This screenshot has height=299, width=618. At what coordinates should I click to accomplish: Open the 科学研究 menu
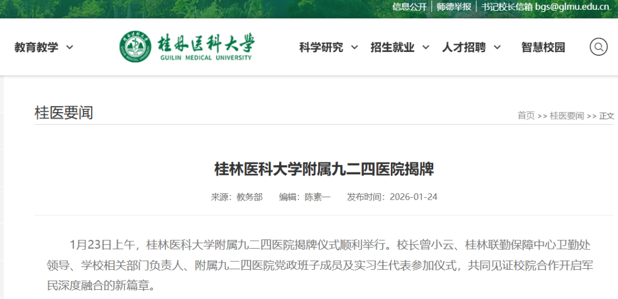pos(321,47)
